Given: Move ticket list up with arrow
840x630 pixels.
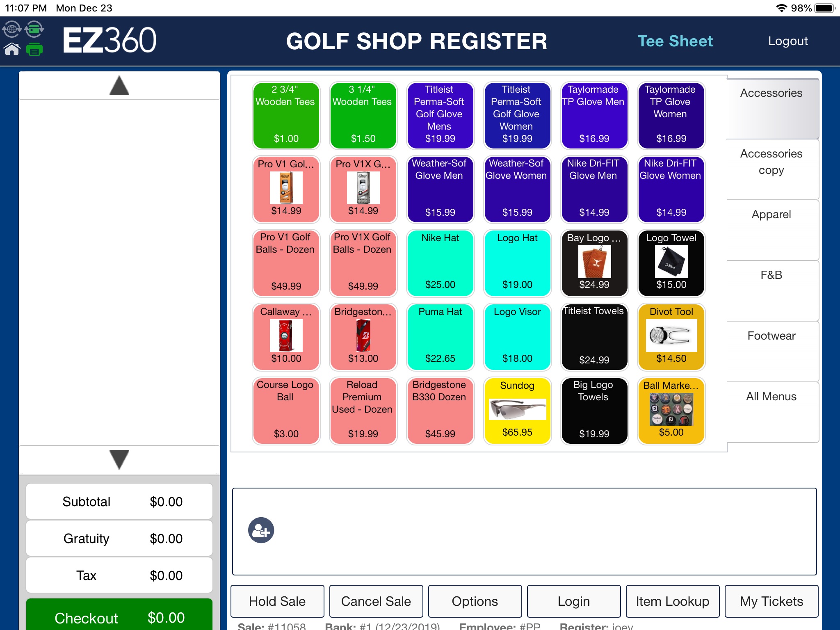Looking at the screenshot, I should click(119, 86).
